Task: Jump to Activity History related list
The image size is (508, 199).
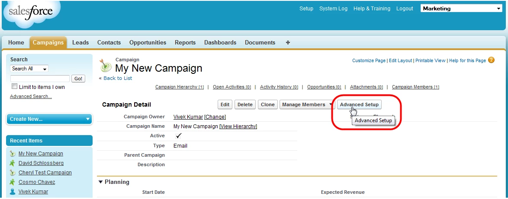Action: [x=279, y=87]
